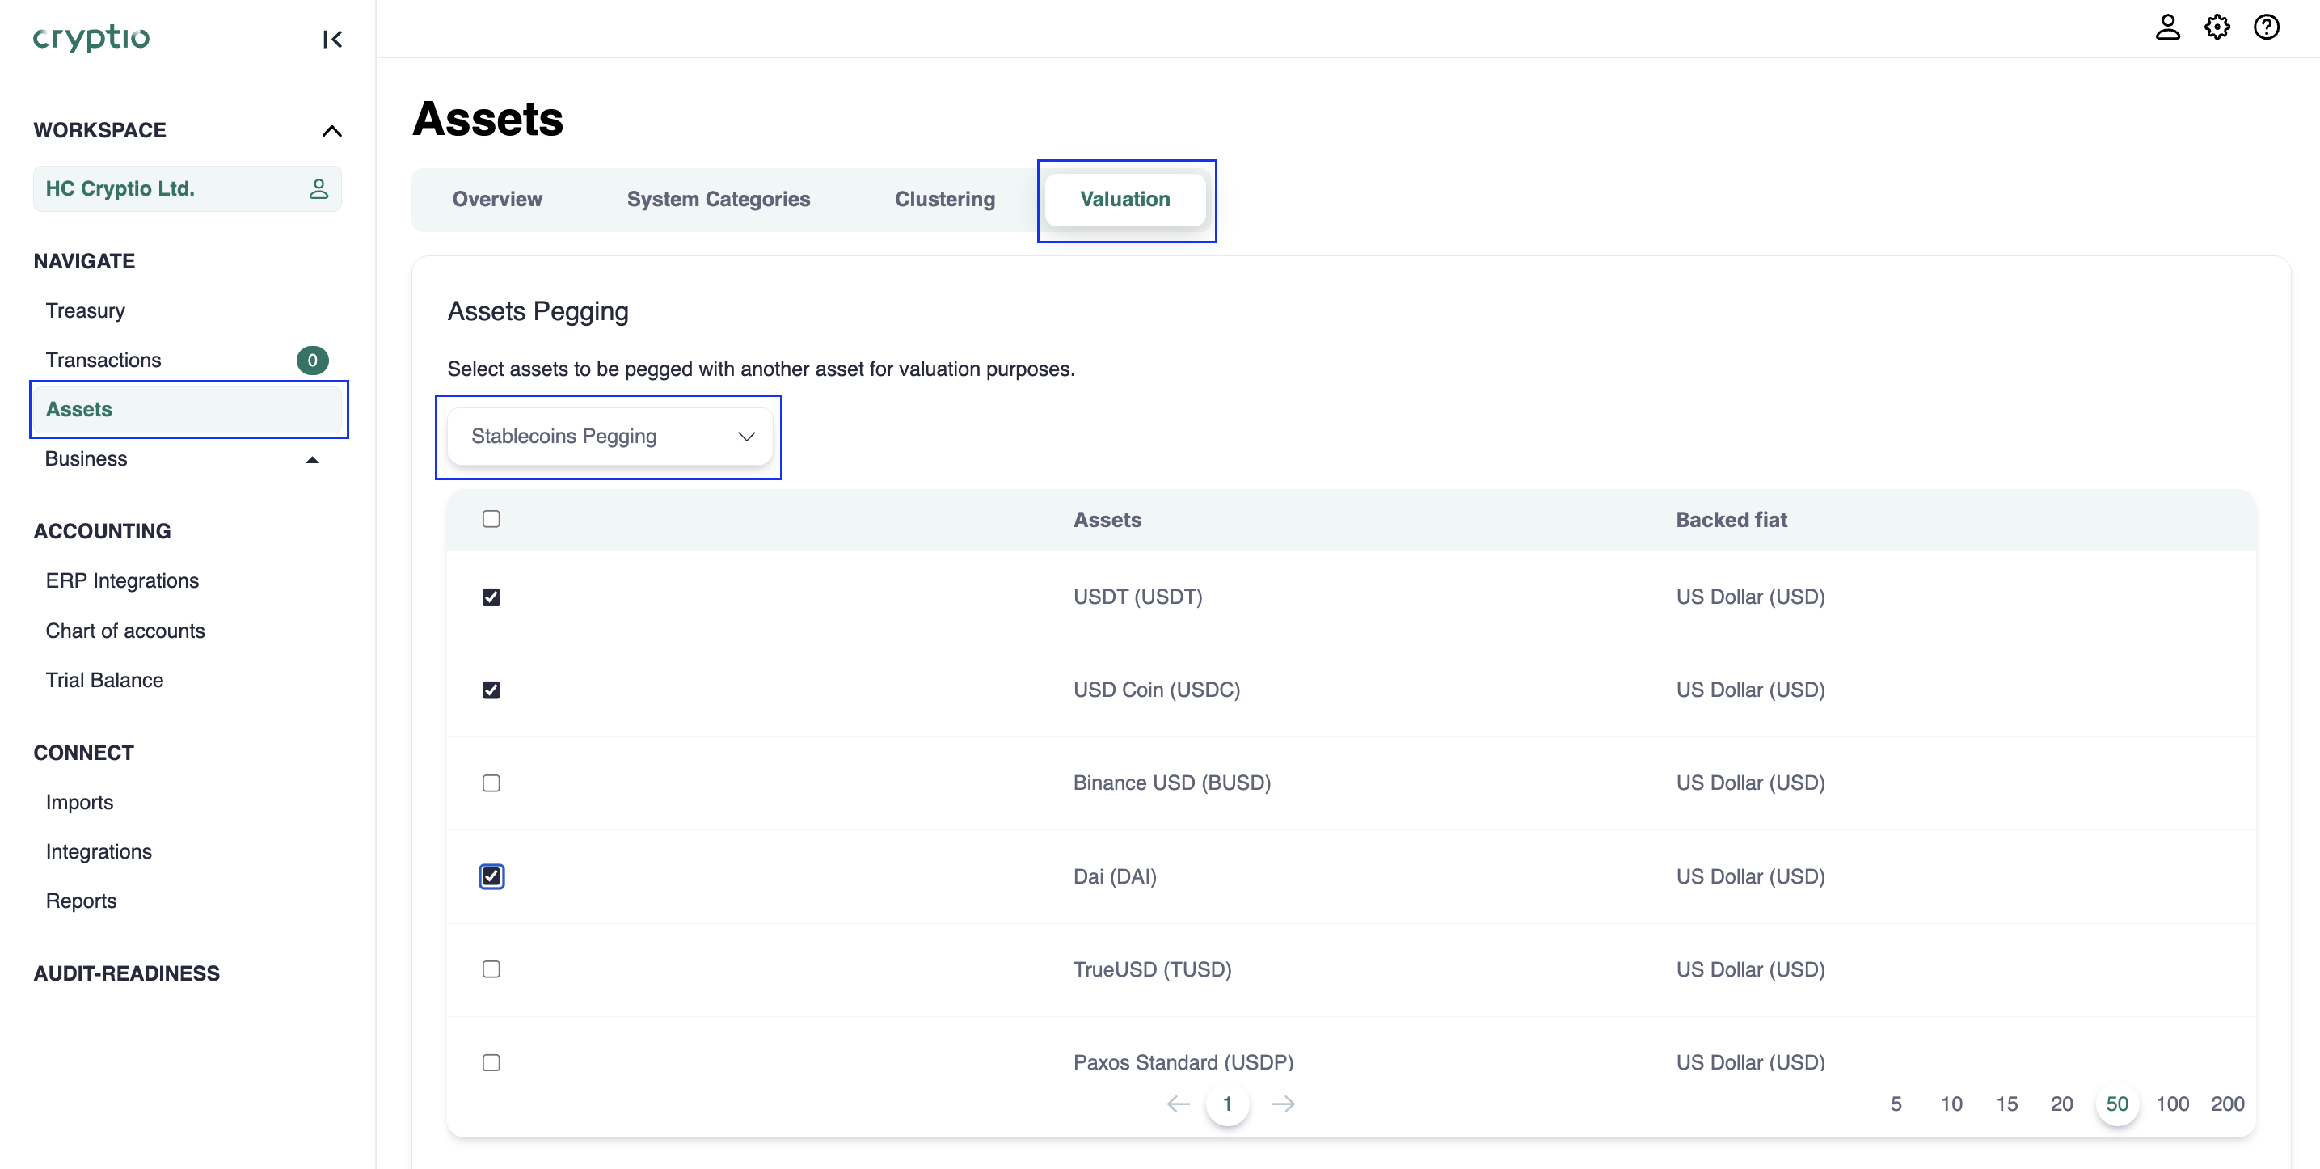Expand the Business menu arrow
The height and width of the screenshot is (1169, 2320).
pyautogui.click(x=311, y=459)
